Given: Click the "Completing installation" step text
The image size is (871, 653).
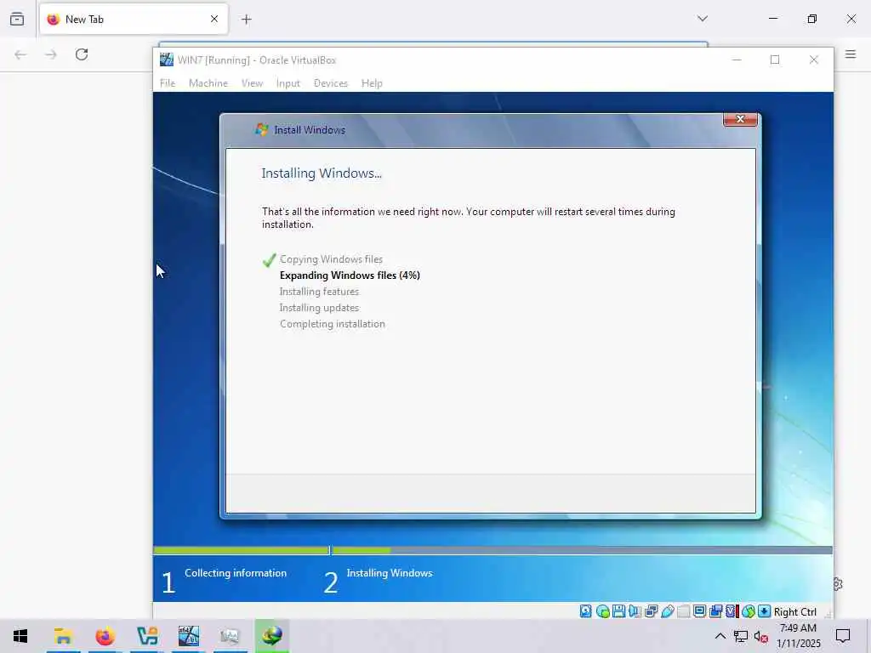Looking at the screenshot, I should pos(333,324).
